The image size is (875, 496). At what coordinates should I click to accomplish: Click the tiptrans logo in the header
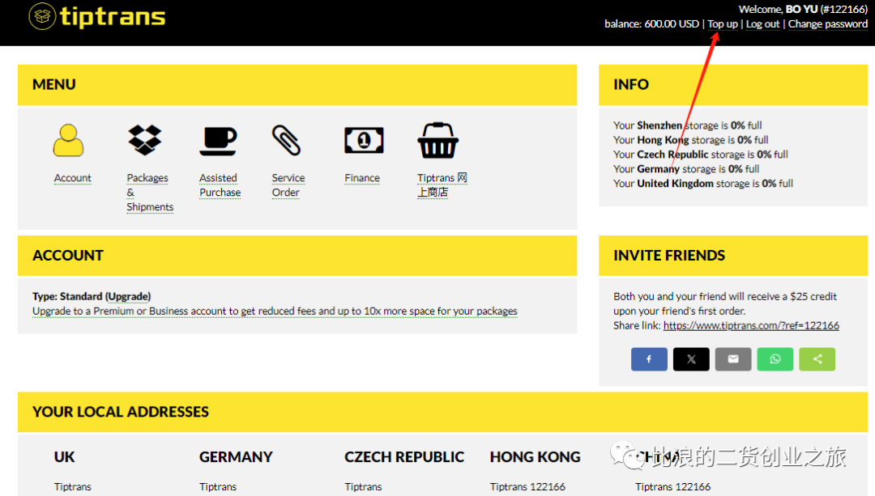(x=97, y=17)
